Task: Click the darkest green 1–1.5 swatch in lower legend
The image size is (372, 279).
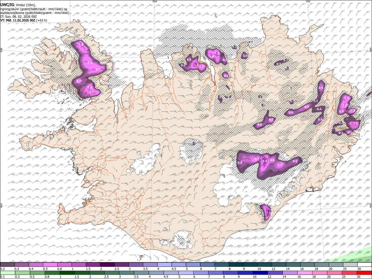Action: (x=67, y=273)
